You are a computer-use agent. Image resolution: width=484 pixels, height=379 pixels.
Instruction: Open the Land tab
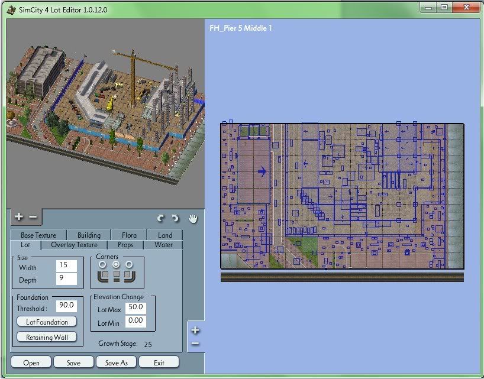165,235
